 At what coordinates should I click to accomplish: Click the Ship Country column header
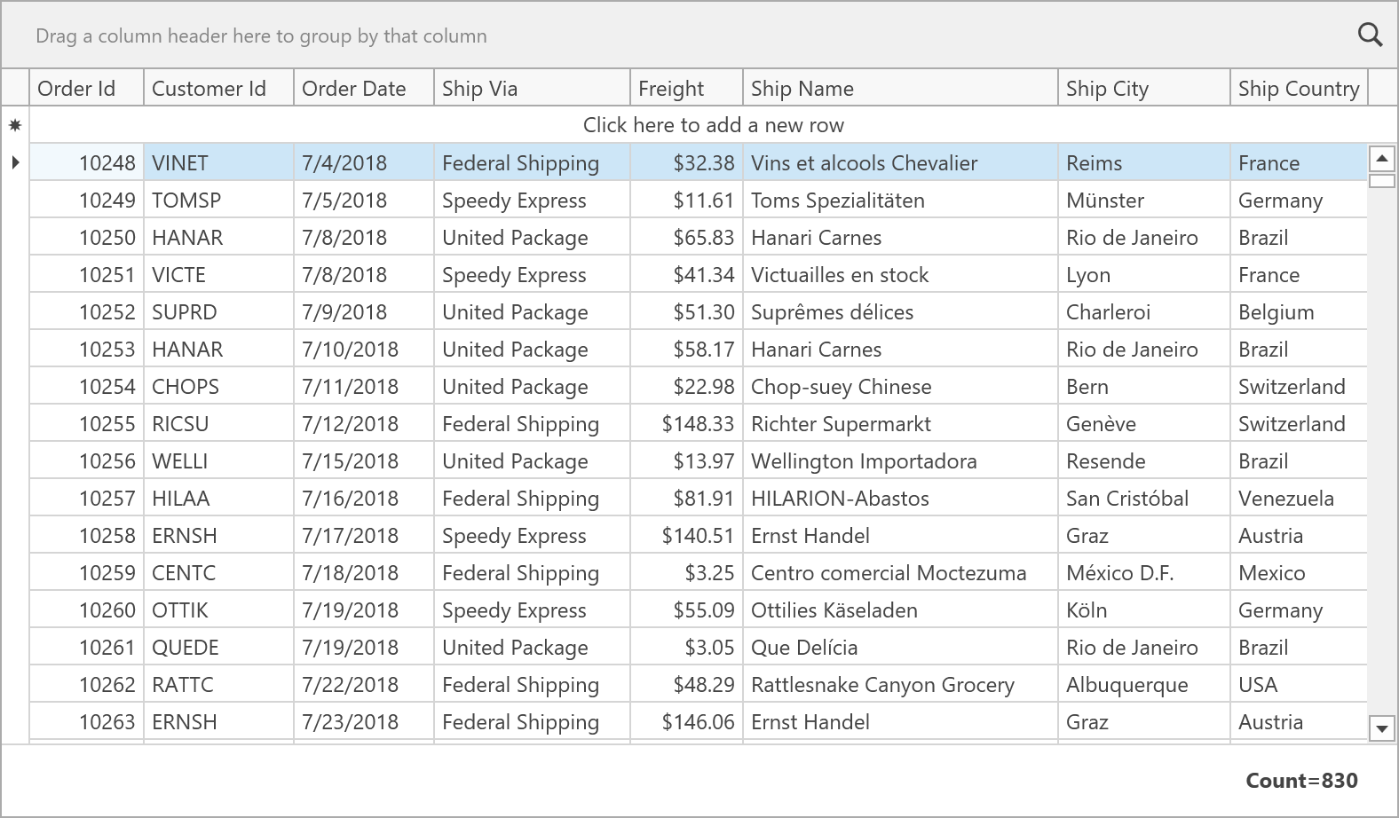[1299, 89]
